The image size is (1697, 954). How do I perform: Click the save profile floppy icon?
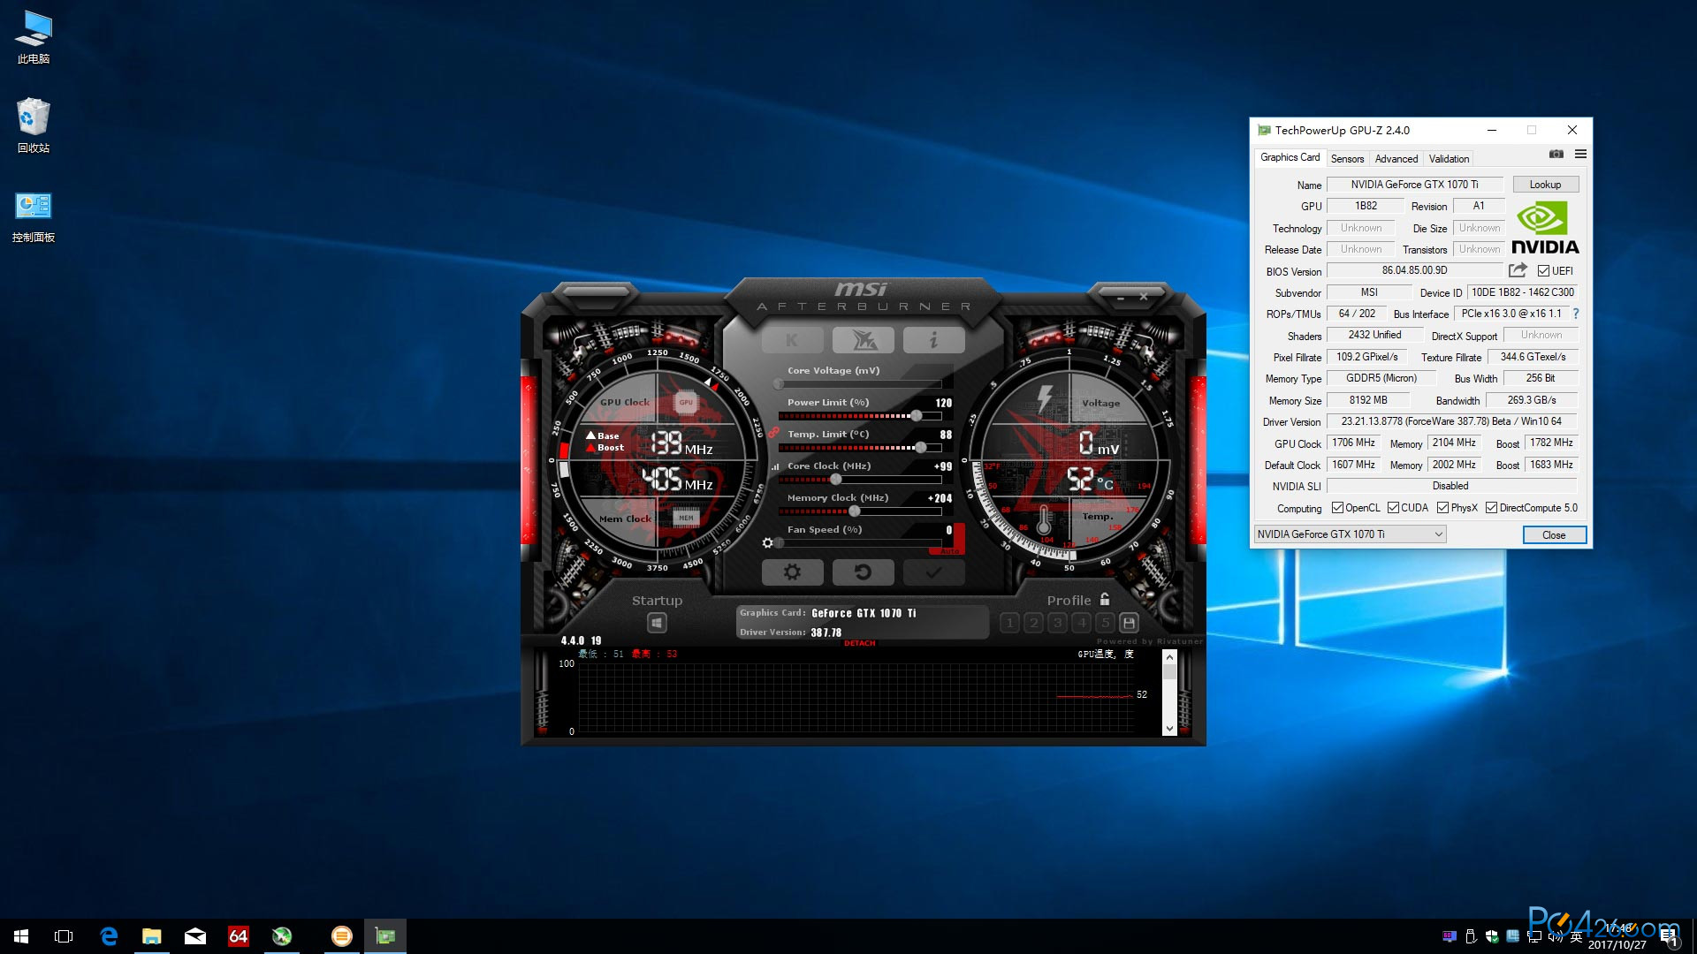point(1129,623)
